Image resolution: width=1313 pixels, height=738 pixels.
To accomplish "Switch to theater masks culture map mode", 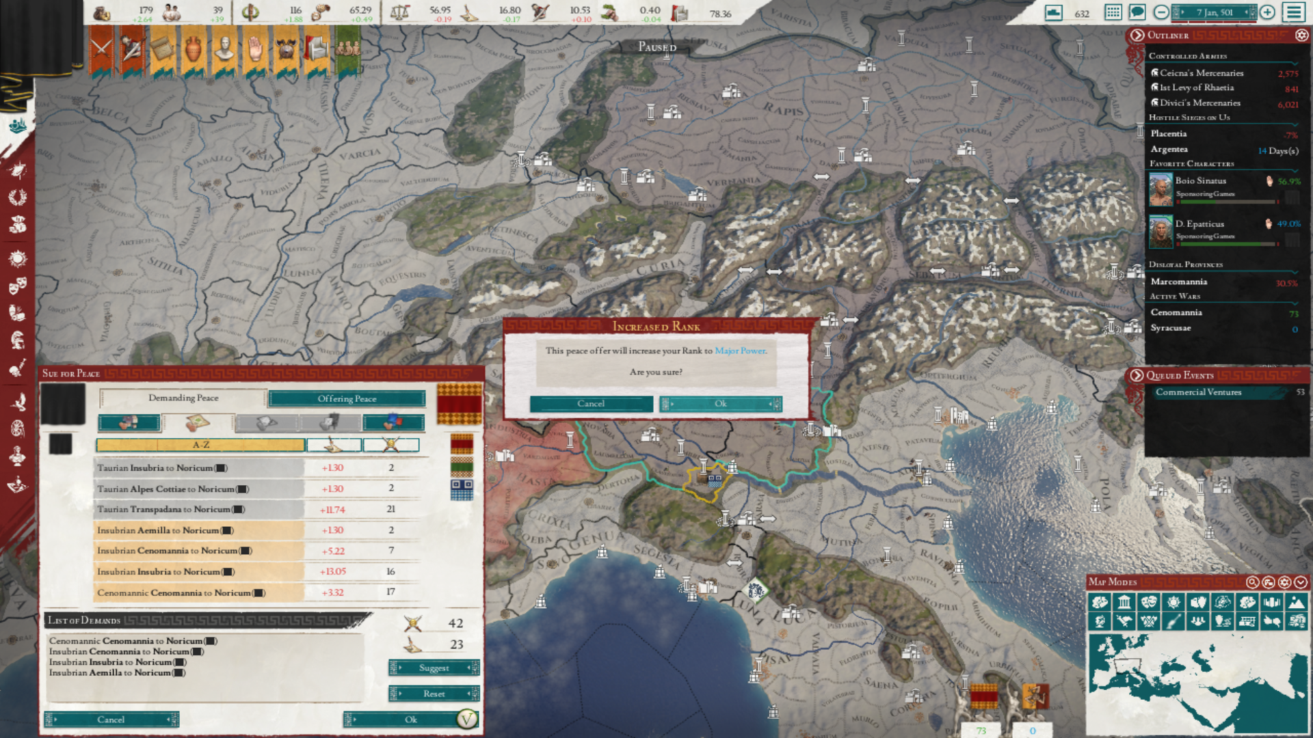I will 1149,602.
